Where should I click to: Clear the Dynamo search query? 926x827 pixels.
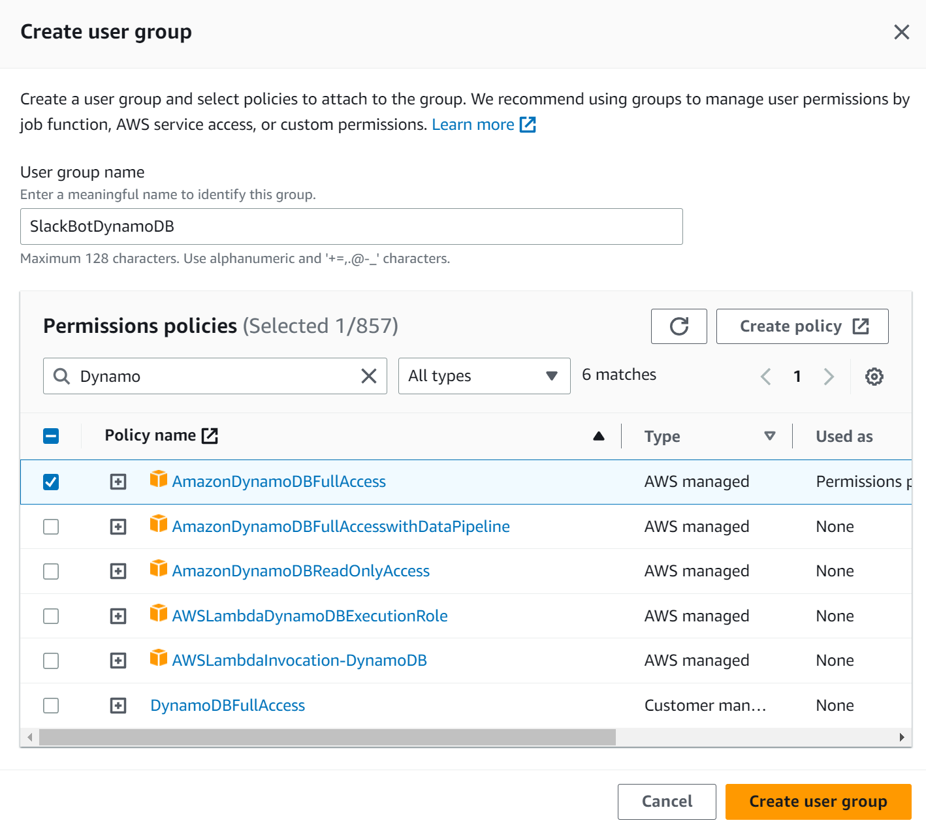pos(368,376)
